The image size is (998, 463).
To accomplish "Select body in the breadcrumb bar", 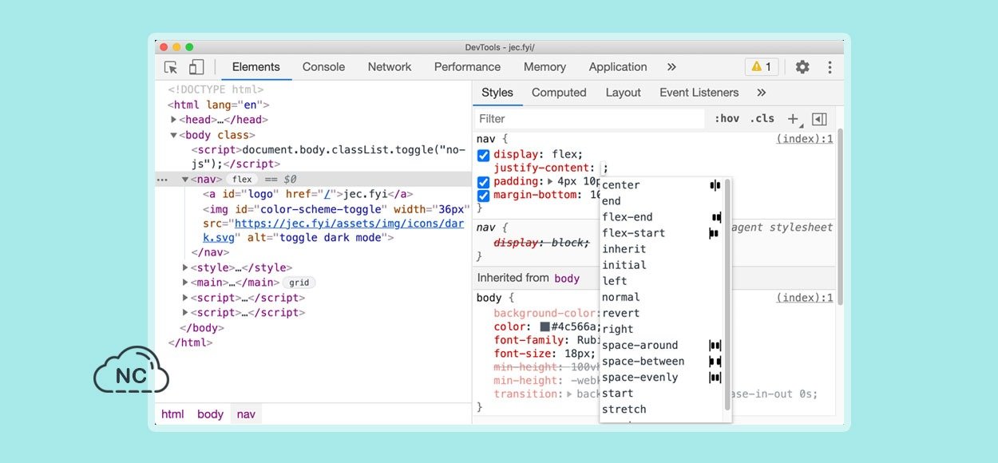I will tap(210, 414).
